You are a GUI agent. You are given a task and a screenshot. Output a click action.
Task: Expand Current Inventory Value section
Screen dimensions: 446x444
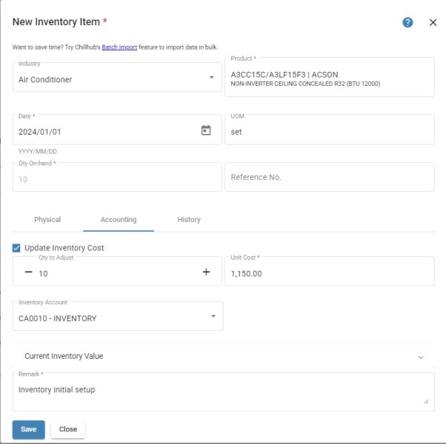click(x=224, y=356)
